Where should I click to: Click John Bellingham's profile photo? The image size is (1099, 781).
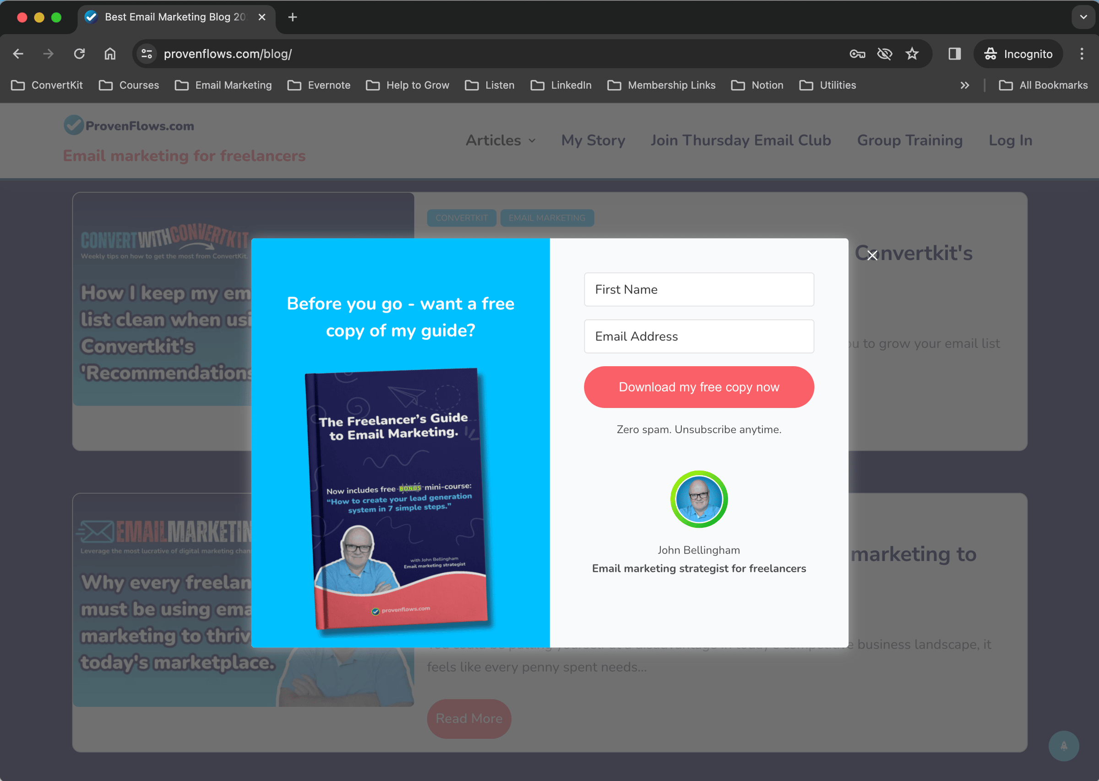[x=699, y=499]
